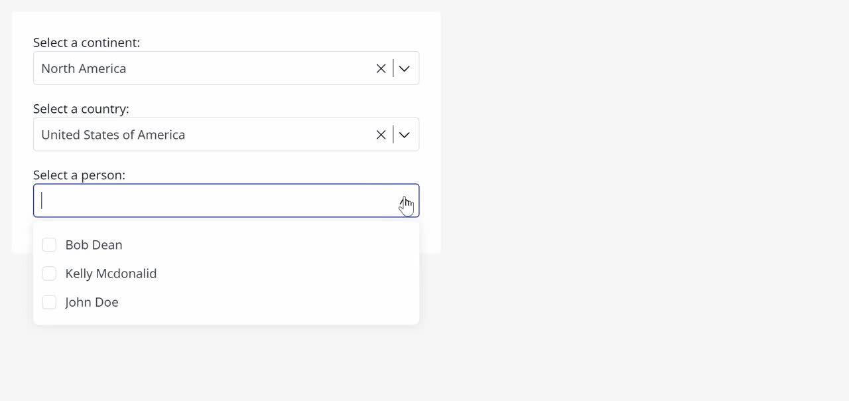
Task: Click the divider beside the country chevron
Action: coord(393,135)
